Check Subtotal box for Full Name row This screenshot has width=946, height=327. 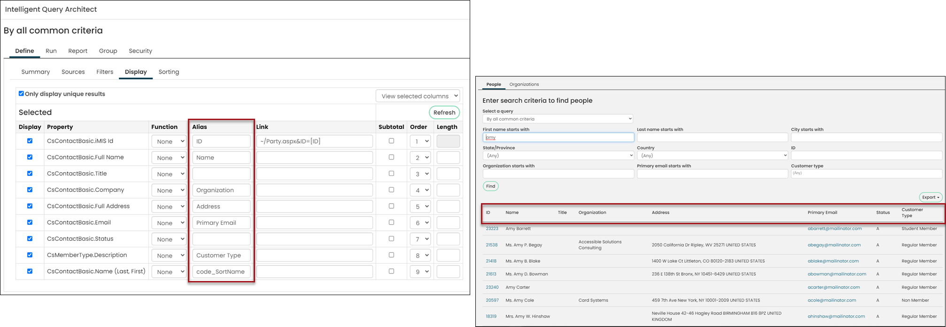point(391,157)
